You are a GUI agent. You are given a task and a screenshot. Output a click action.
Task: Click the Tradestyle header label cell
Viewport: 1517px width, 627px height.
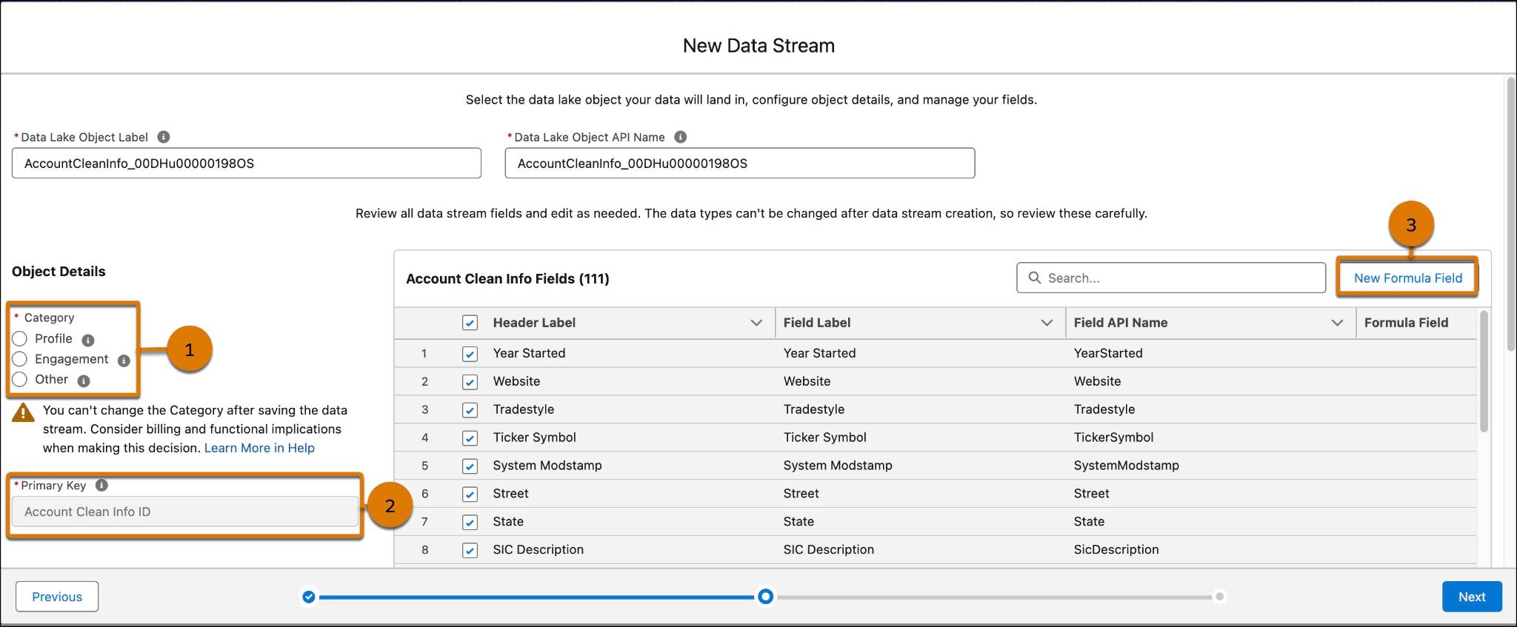pos(524,409)
